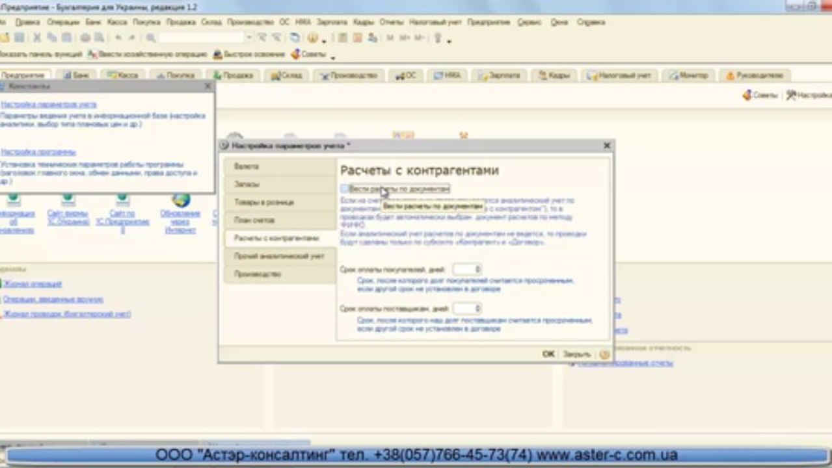Switch to the Банк panel tab

tap(76, 75)
